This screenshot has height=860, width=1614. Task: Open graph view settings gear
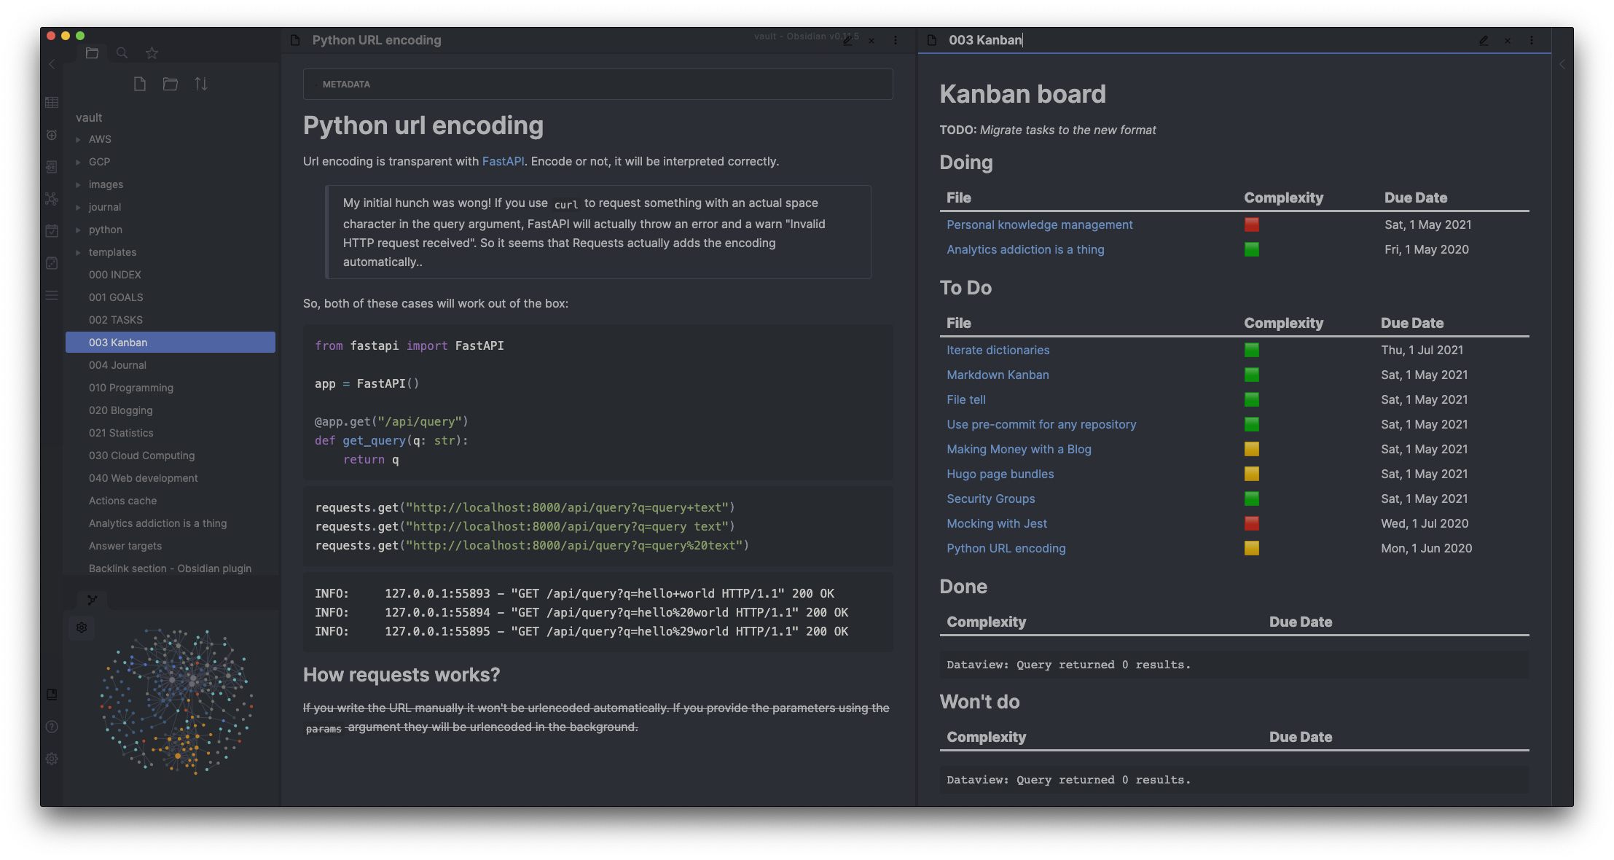[x=82, y=628]
